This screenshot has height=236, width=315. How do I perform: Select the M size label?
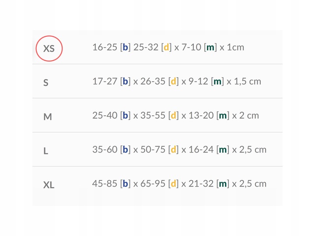(48, 116)
